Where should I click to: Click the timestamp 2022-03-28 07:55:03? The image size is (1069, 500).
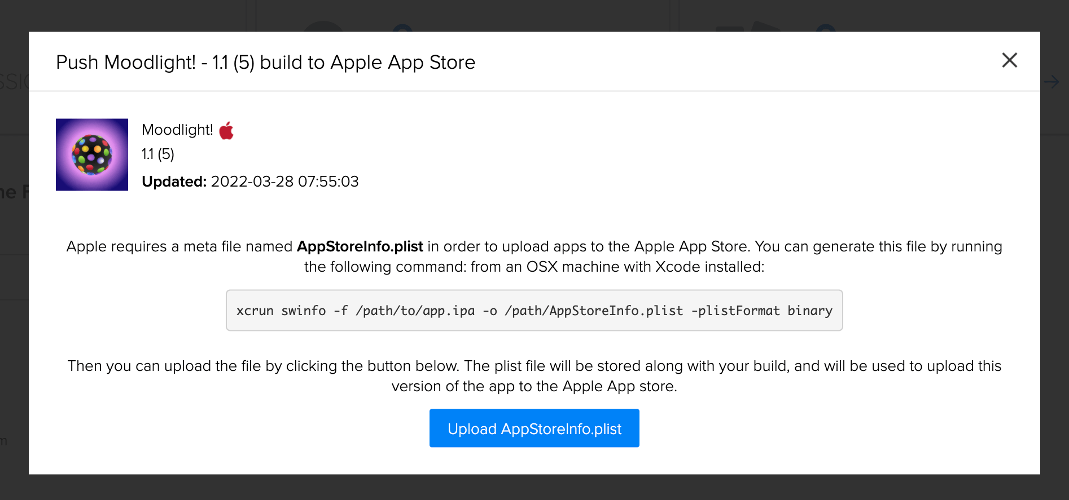click(284, 182)
